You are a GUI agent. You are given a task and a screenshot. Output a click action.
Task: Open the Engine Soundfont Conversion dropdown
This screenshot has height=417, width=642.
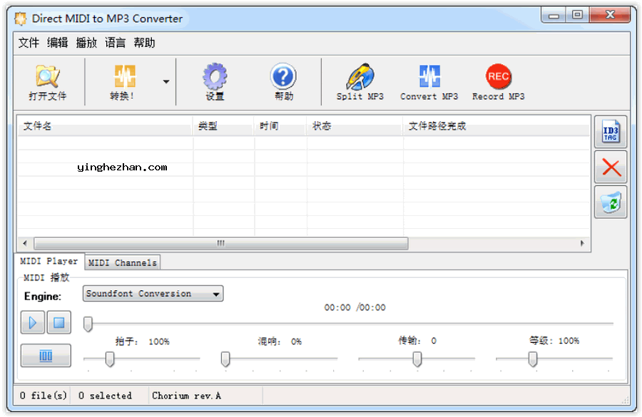153,294
